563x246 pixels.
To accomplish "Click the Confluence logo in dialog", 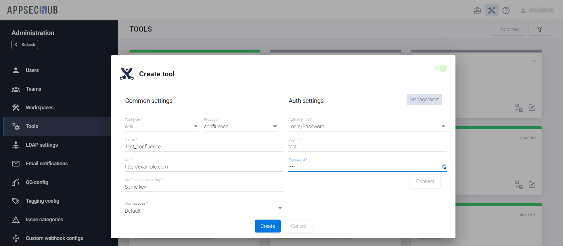I will (x=127, y=74).
